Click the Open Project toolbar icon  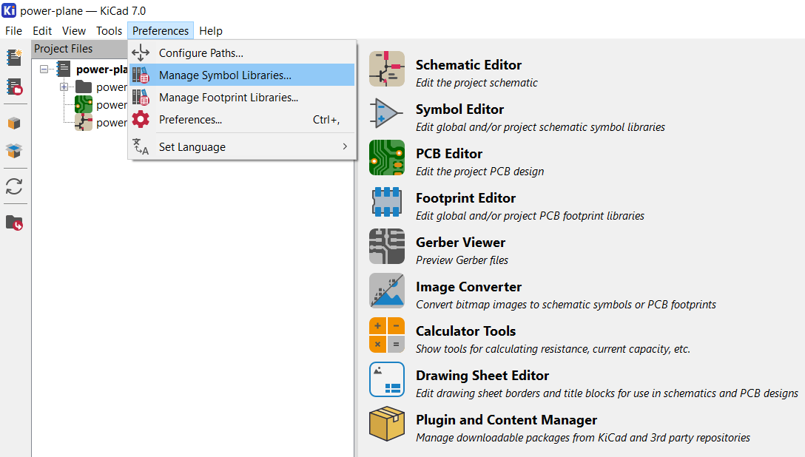(14, 87)
